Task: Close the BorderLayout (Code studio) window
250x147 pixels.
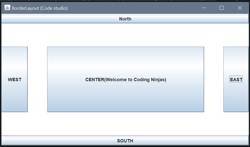Action: tap(240, 8)
